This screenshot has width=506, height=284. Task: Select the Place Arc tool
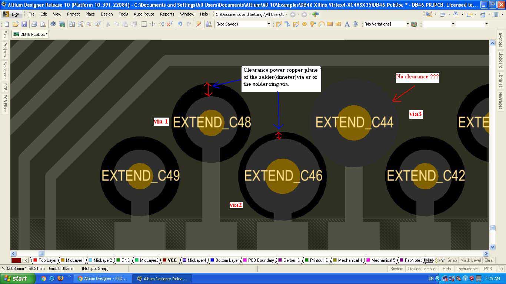coord(321,24)
